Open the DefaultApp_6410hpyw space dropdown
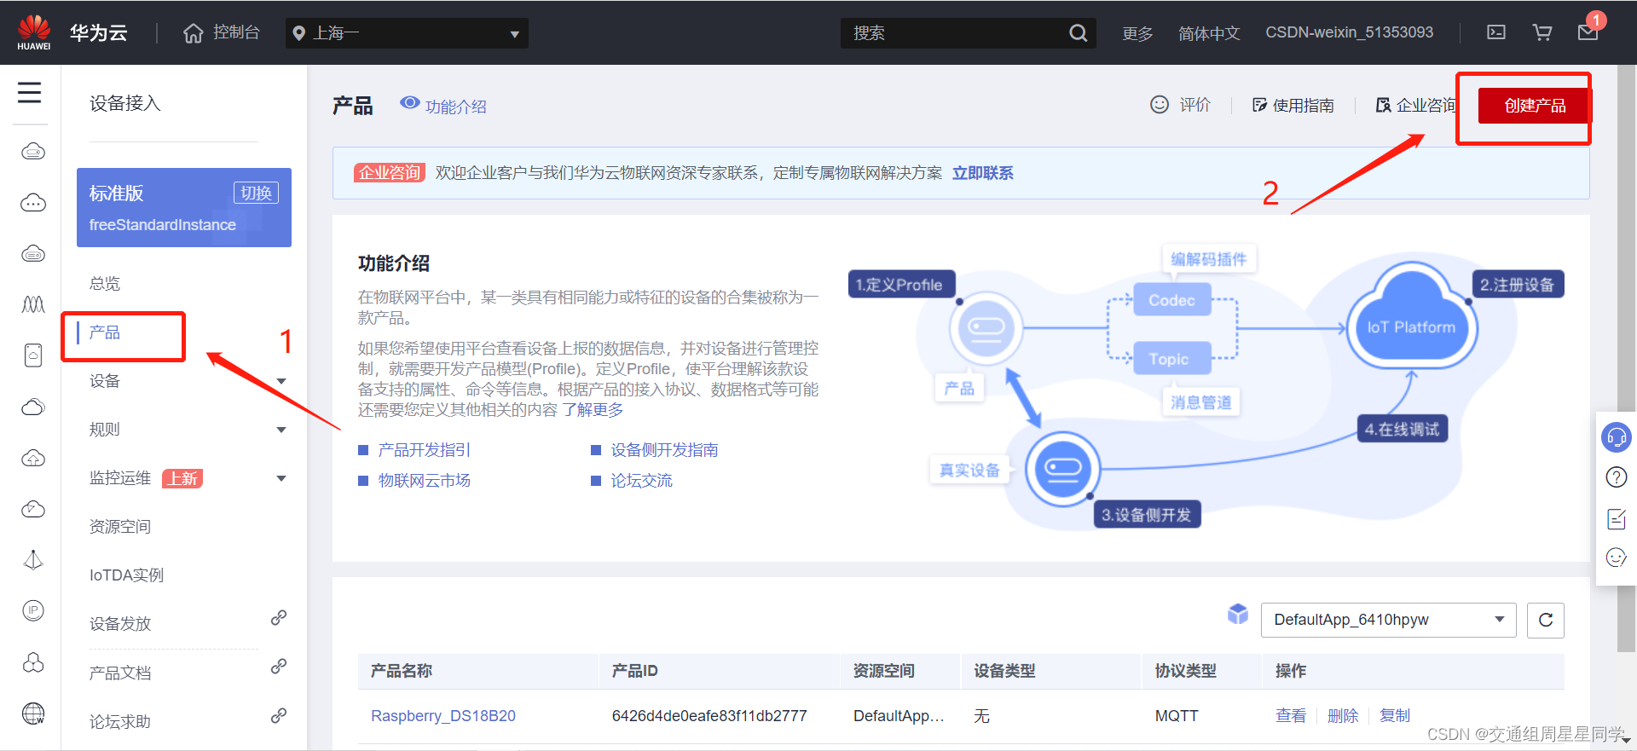 point(1388,620)
